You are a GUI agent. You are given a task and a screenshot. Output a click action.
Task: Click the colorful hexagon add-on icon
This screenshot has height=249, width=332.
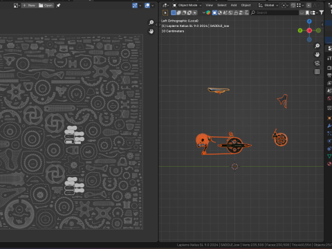(208, 12)
